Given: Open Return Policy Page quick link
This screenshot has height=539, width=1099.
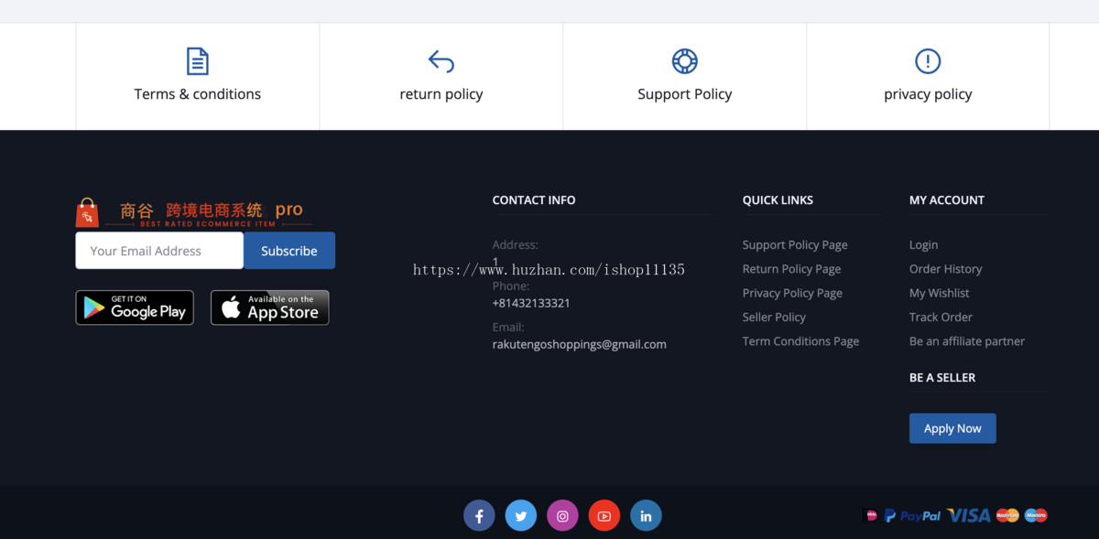Looking at the screenshot, I should pos(791,269).
